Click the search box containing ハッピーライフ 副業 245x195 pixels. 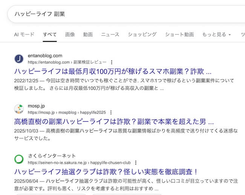click(126, 14)
